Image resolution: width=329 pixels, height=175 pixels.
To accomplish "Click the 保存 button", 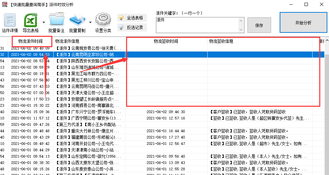I will pos(259,25).
